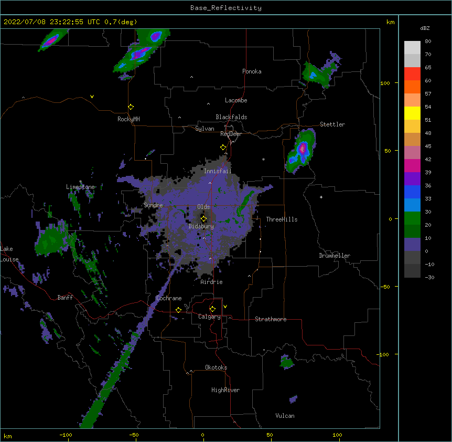Select the Sundre town label

tap(153, 205)
